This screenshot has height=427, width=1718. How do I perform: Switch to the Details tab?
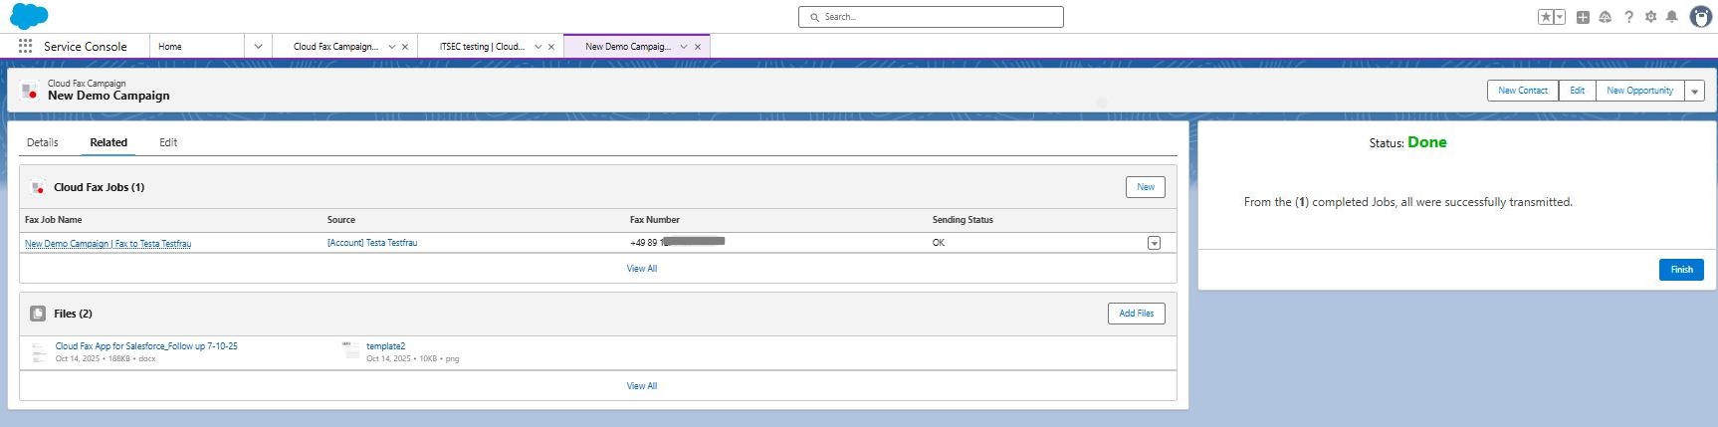click(43, 142)
